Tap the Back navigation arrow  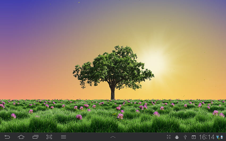[7, 137]
